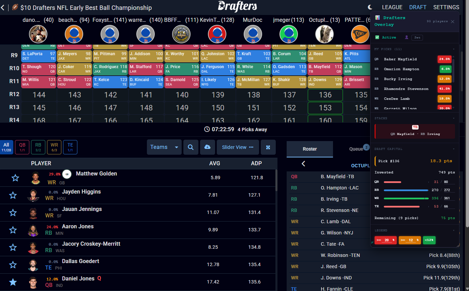Filter players by TE position
469x291 pixels.
coord(70,147)
